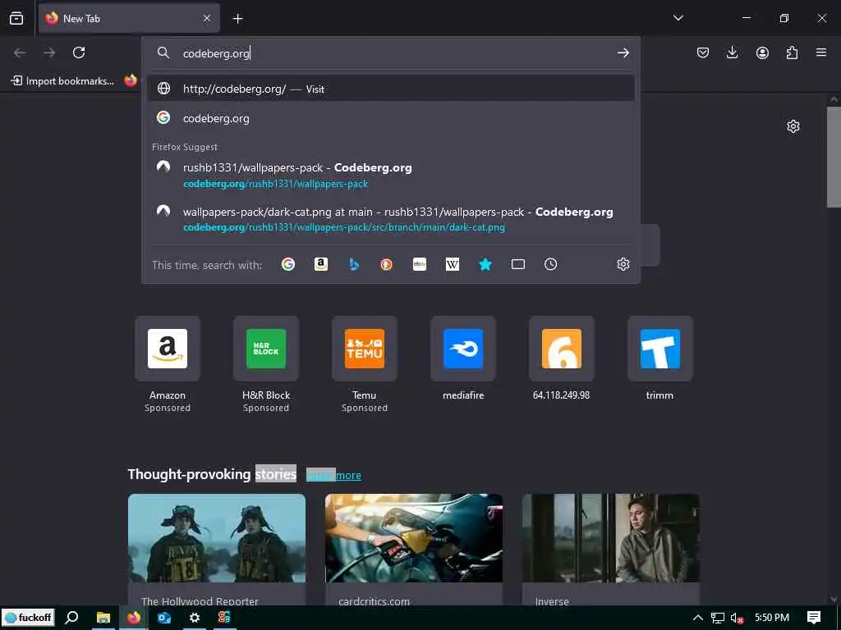Open the List all tabs chevron

click(x=678, y=18)
